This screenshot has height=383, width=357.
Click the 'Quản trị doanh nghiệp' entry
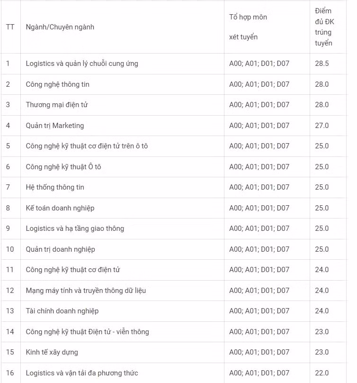[x=61, y=249]
